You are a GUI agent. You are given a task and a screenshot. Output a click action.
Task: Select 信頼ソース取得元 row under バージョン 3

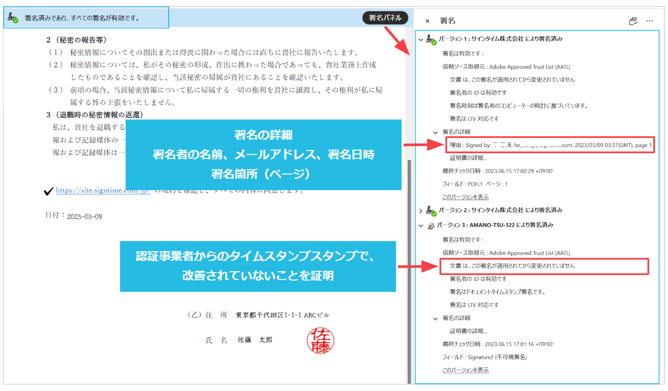point(506,253)
